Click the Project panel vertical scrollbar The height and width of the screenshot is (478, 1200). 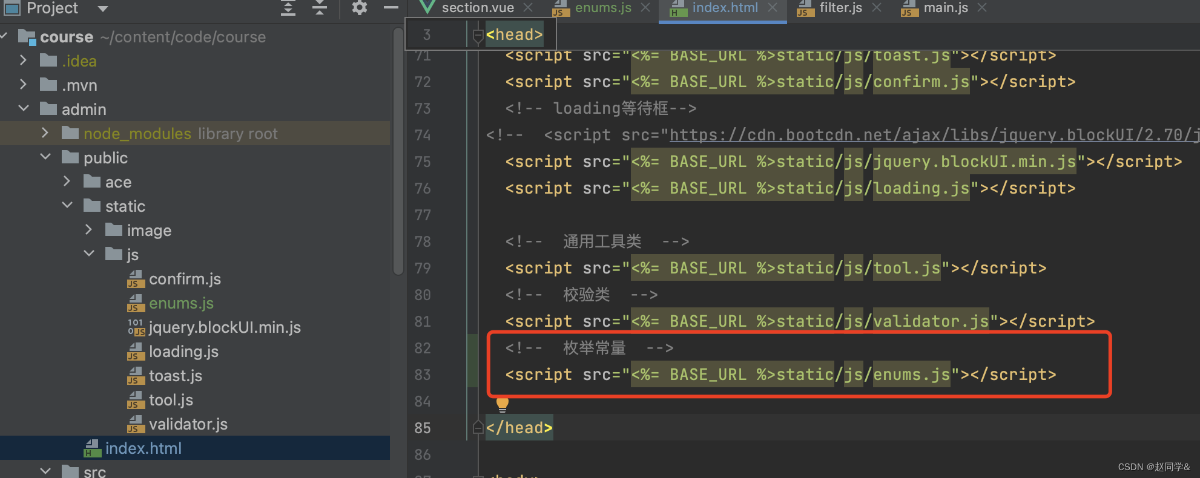398,151
